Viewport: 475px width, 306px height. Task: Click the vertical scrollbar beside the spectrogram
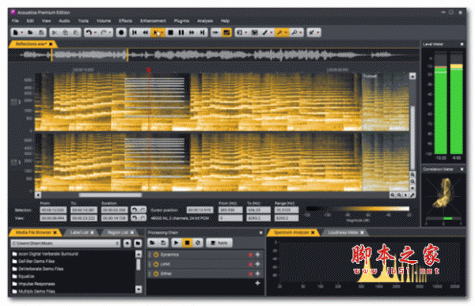pyautogui.click(x=412, y=138)
